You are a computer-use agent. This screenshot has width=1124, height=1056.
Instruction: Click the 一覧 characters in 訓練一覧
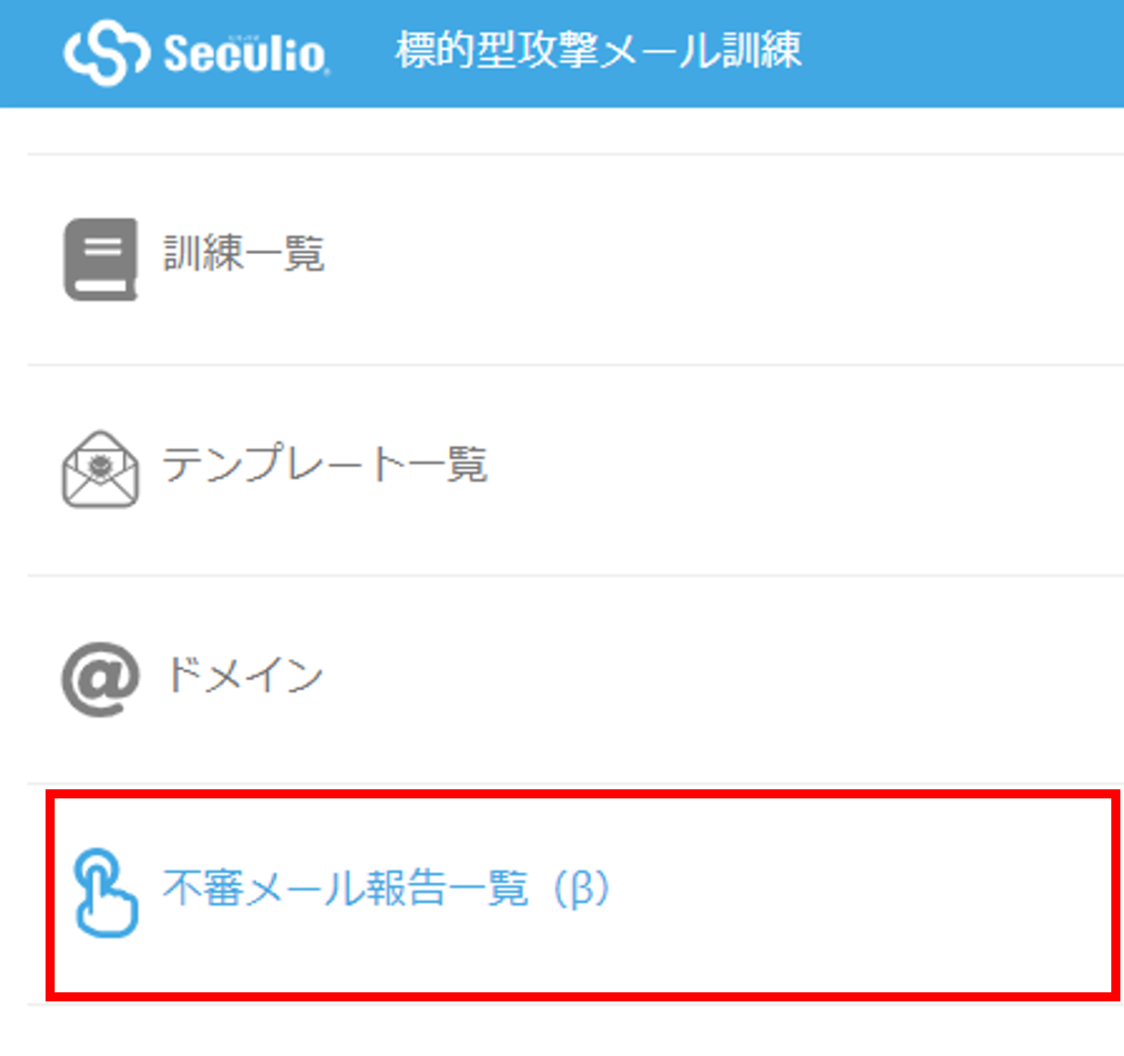(284, 253)
